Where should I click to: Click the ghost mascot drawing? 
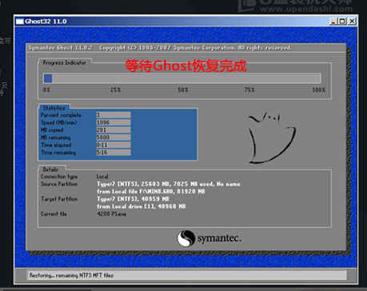pyautogui.click(x=271, y=137)
